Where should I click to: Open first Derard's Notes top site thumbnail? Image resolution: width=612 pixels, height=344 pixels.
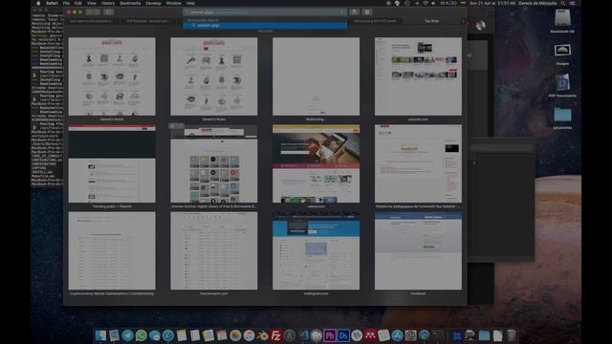pos(112,76)
